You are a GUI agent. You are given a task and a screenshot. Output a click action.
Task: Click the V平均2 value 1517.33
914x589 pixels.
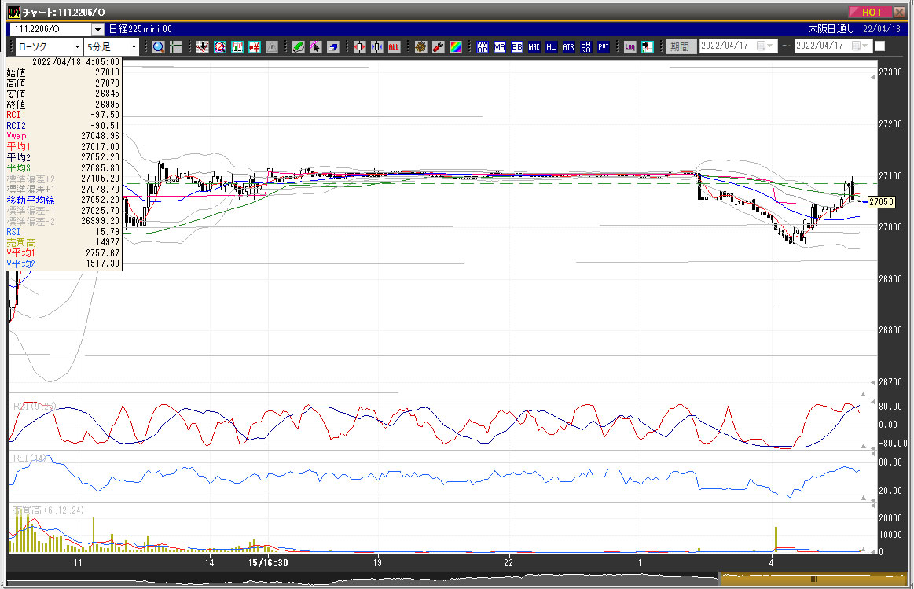pos(103,263)
